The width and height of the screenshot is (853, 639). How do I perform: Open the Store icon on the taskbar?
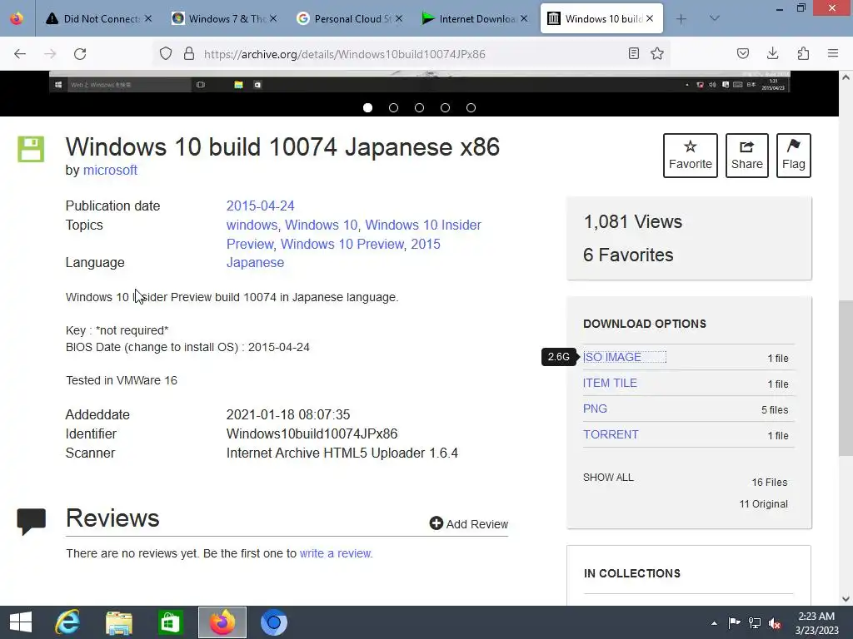point(171,622)
